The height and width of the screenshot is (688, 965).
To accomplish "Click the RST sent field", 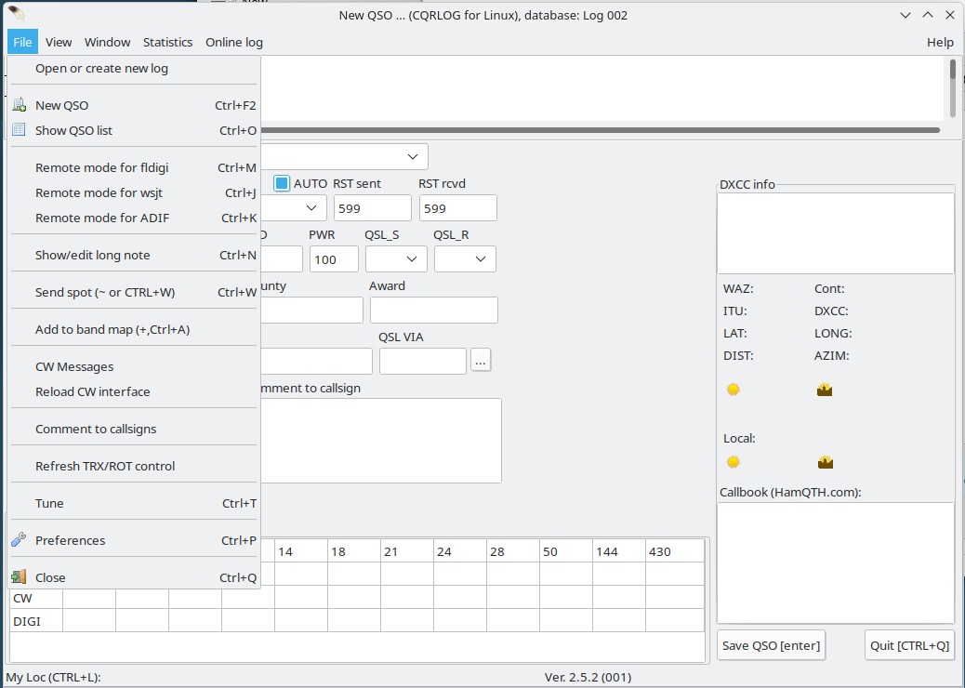I will (x=373, y=208).
